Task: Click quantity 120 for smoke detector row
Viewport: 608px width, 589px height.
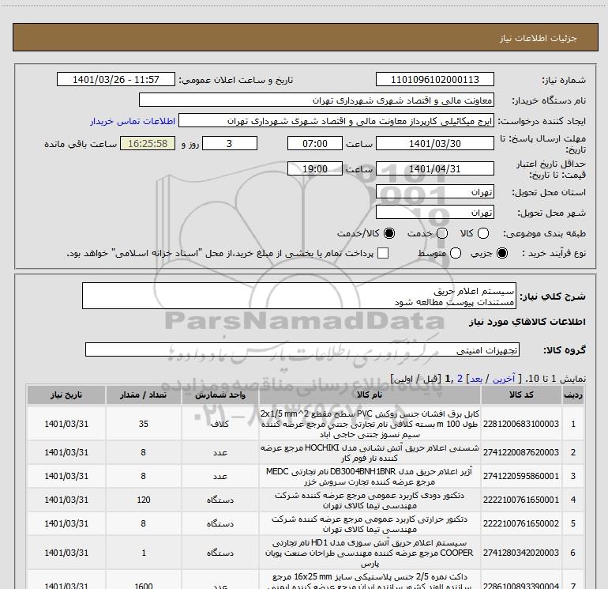Action: point(144,500)
